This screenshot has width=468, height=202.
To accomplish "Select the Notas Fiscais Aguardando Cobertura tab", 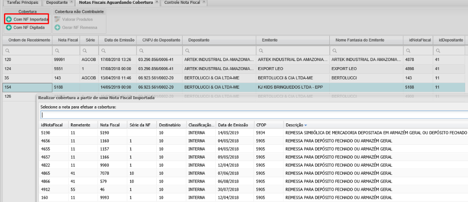I will coord(116,2).
